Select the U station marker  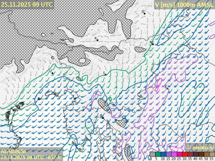pyautogui.click(x=52, y=73)
